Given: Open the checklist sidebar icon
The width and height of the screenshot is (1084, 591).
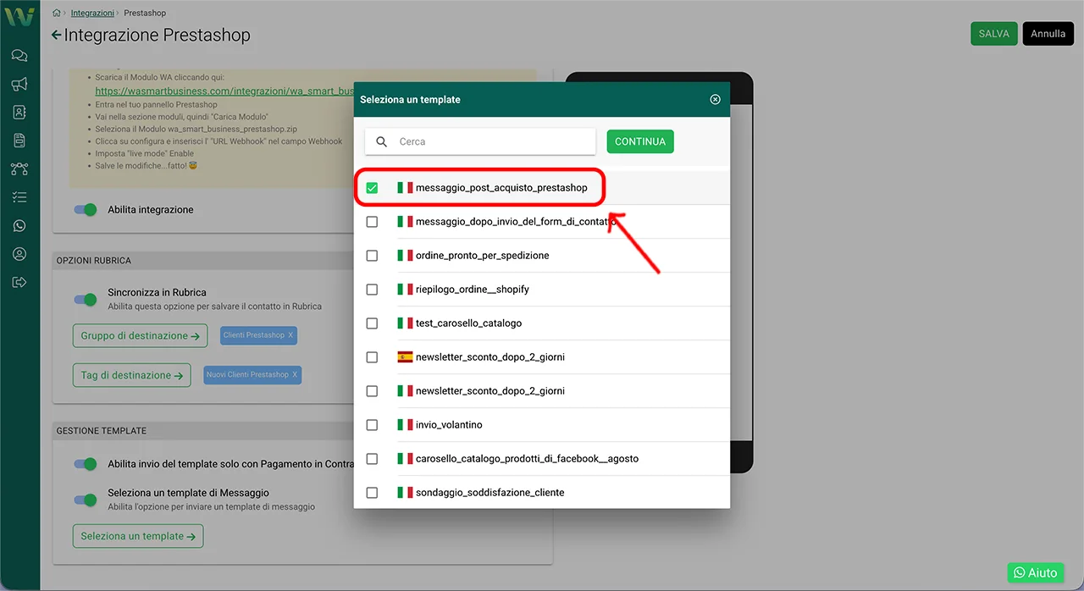Looking at the screenshot, I should pos(19,197).
